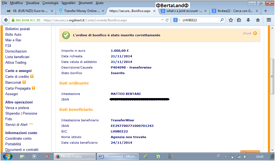The width and height of the screenshot is (275, 161).
Task: Click the battery power tray icon
Action: (232, 157)
